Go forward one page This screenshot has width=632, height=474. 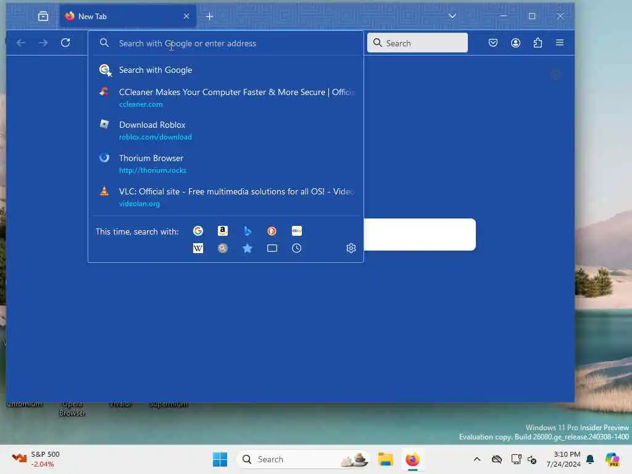click(43, 43)
